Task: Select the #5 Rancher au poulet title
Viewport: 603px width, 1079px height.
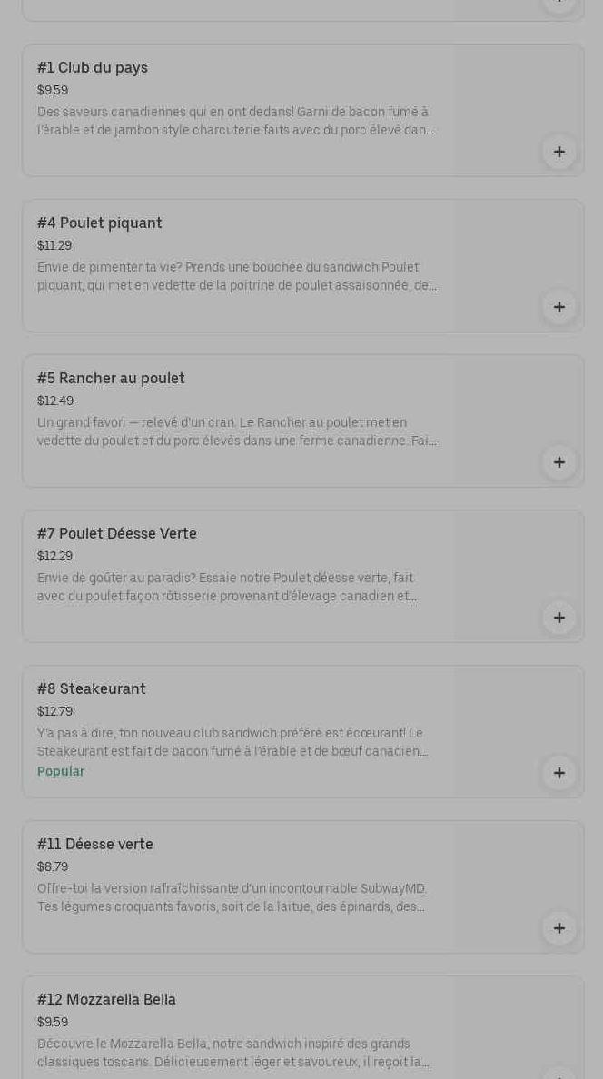Action: coord(111,379)
